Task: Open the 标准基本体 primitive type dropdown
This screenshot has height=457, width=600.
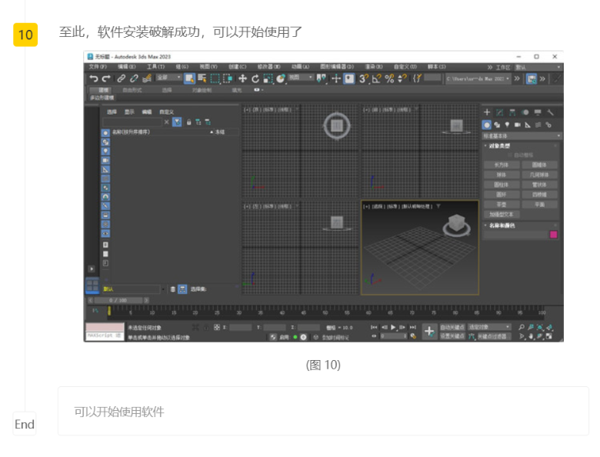Action: click(x=522, y=135)
